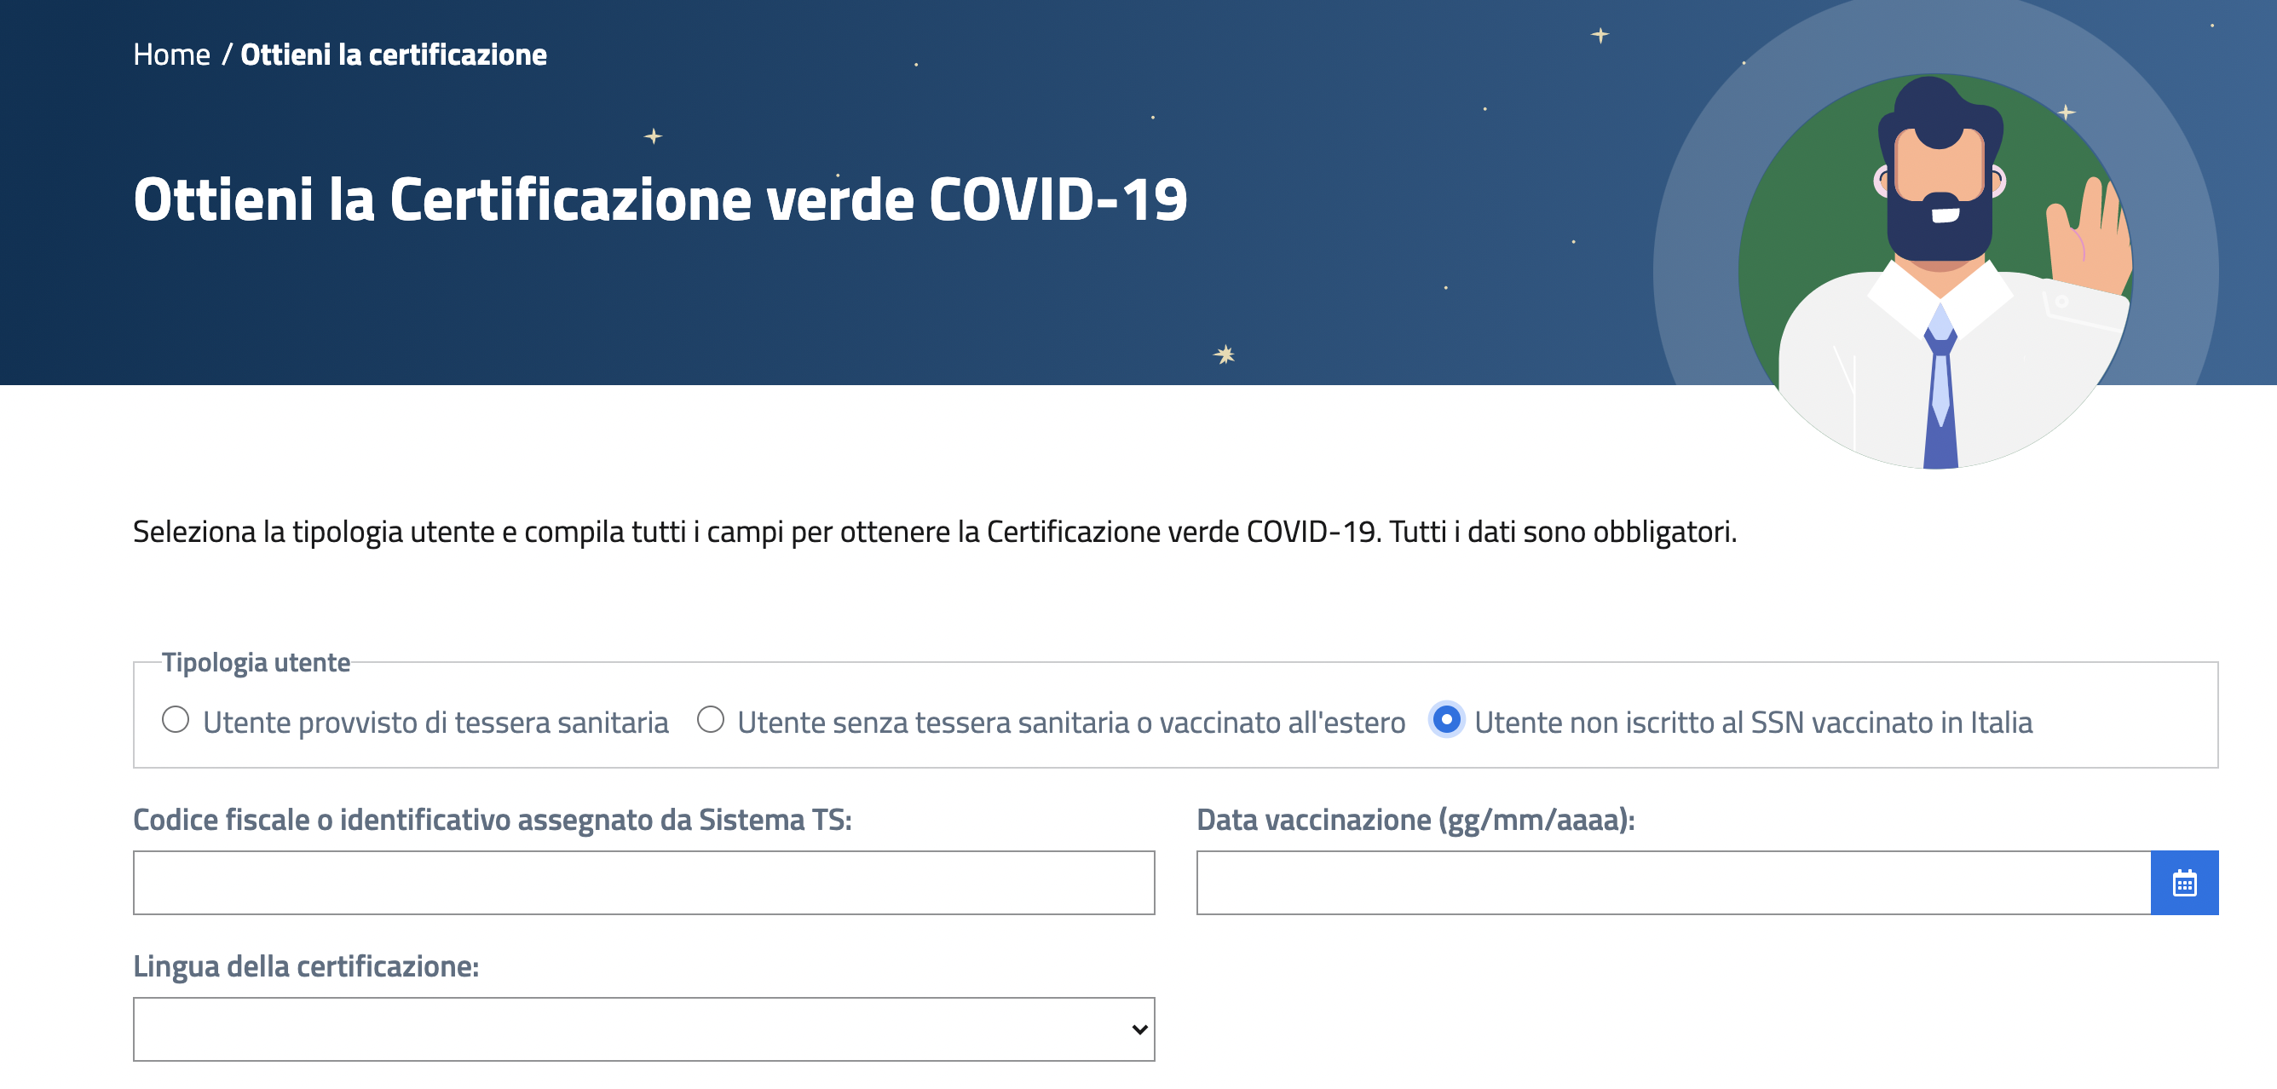Select 'Utente non iscritto al SSN' radio option
Viewport: 2277px width, 1089px height.
1446,719
